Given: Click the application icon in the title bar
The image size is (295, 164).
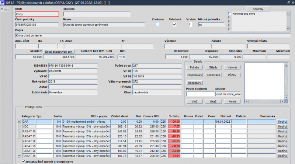Looking at the screenshot, I should pyautogui.click(x=2, y=3).
